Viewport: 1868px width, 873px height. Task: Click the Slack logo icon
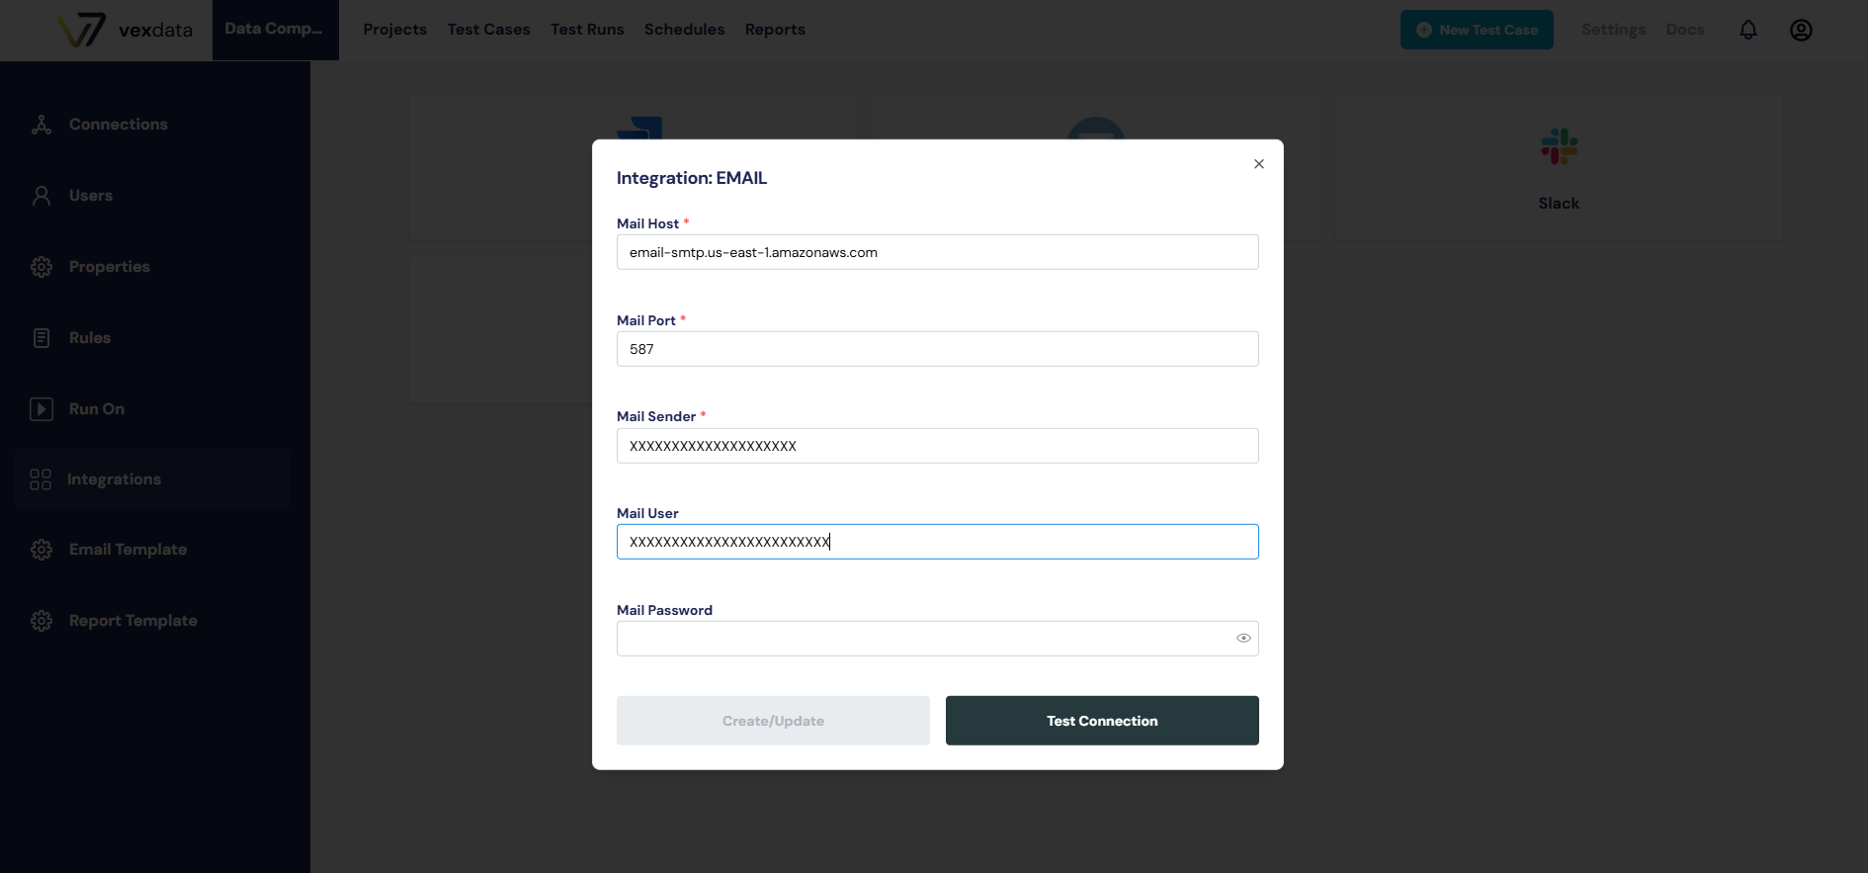[1559, 147]
